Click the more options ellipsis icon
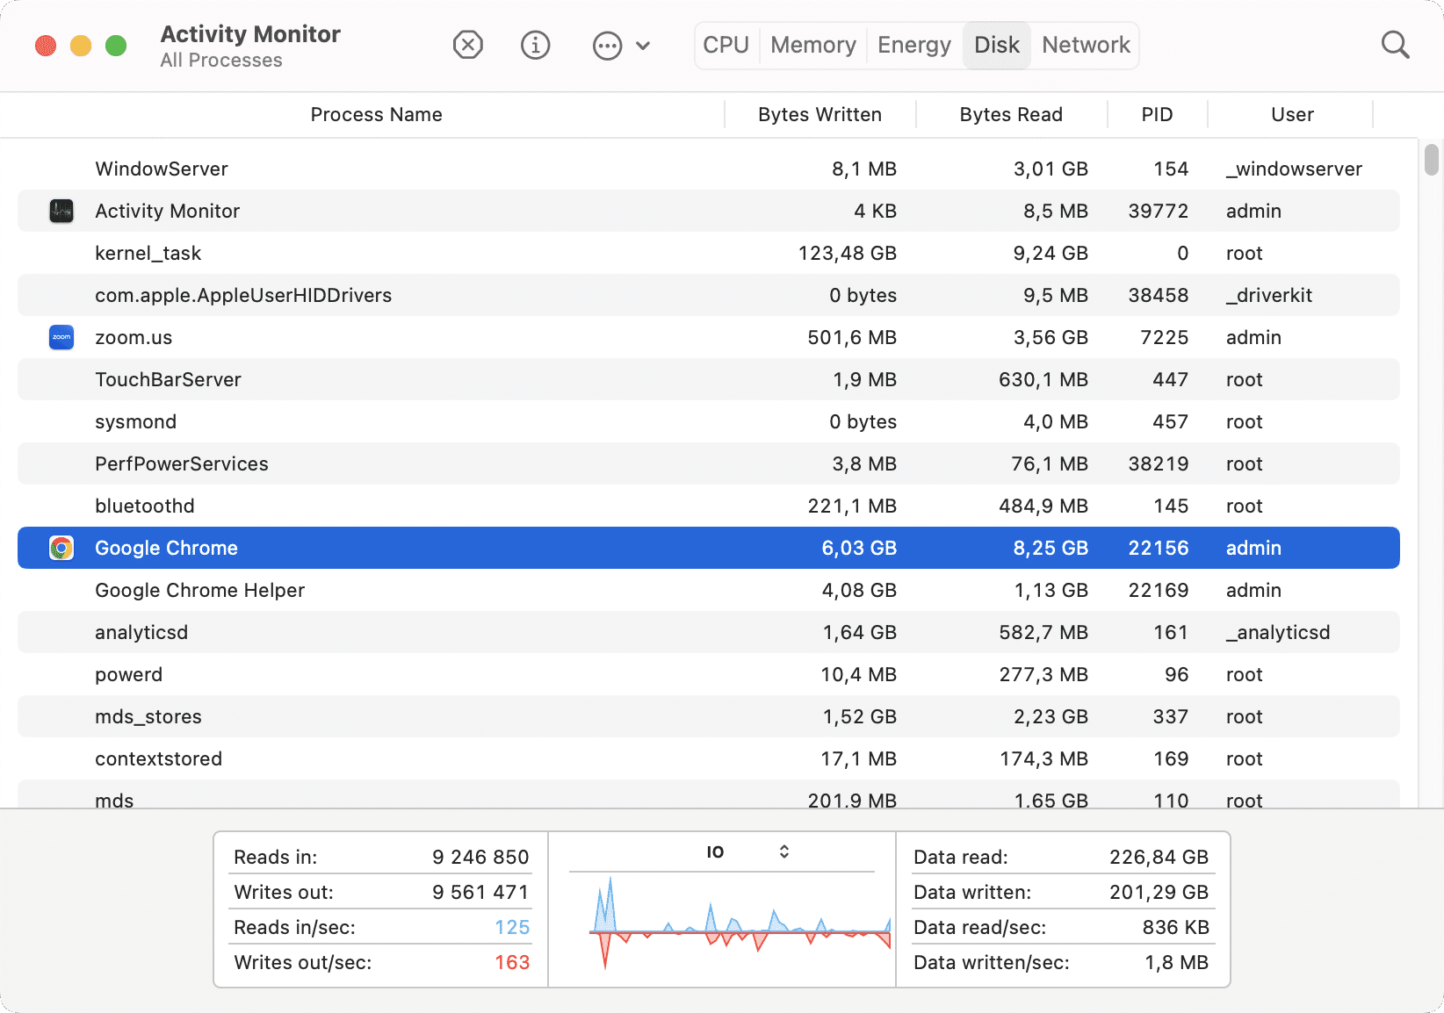The image size is (1444, 1013). pos(606,45)
